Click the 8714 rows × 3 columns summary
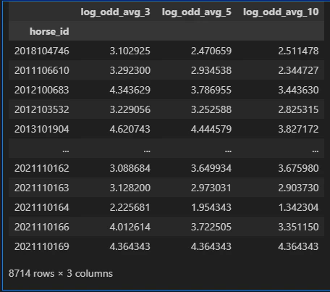The image size is (330, 292). tap(61, 274)
